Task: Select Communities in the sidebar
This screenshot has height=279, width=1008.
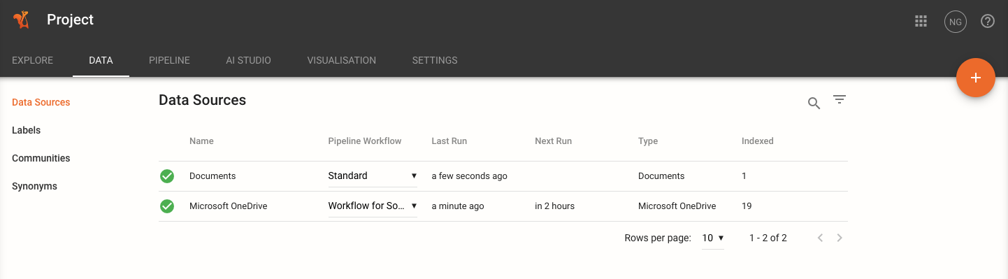Action: 41,158
